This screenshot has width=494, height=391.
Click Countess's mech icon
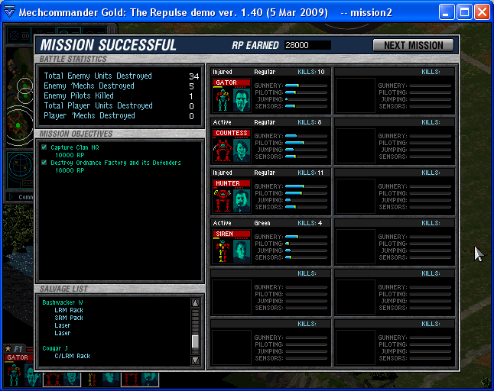[x=223, y=150]
